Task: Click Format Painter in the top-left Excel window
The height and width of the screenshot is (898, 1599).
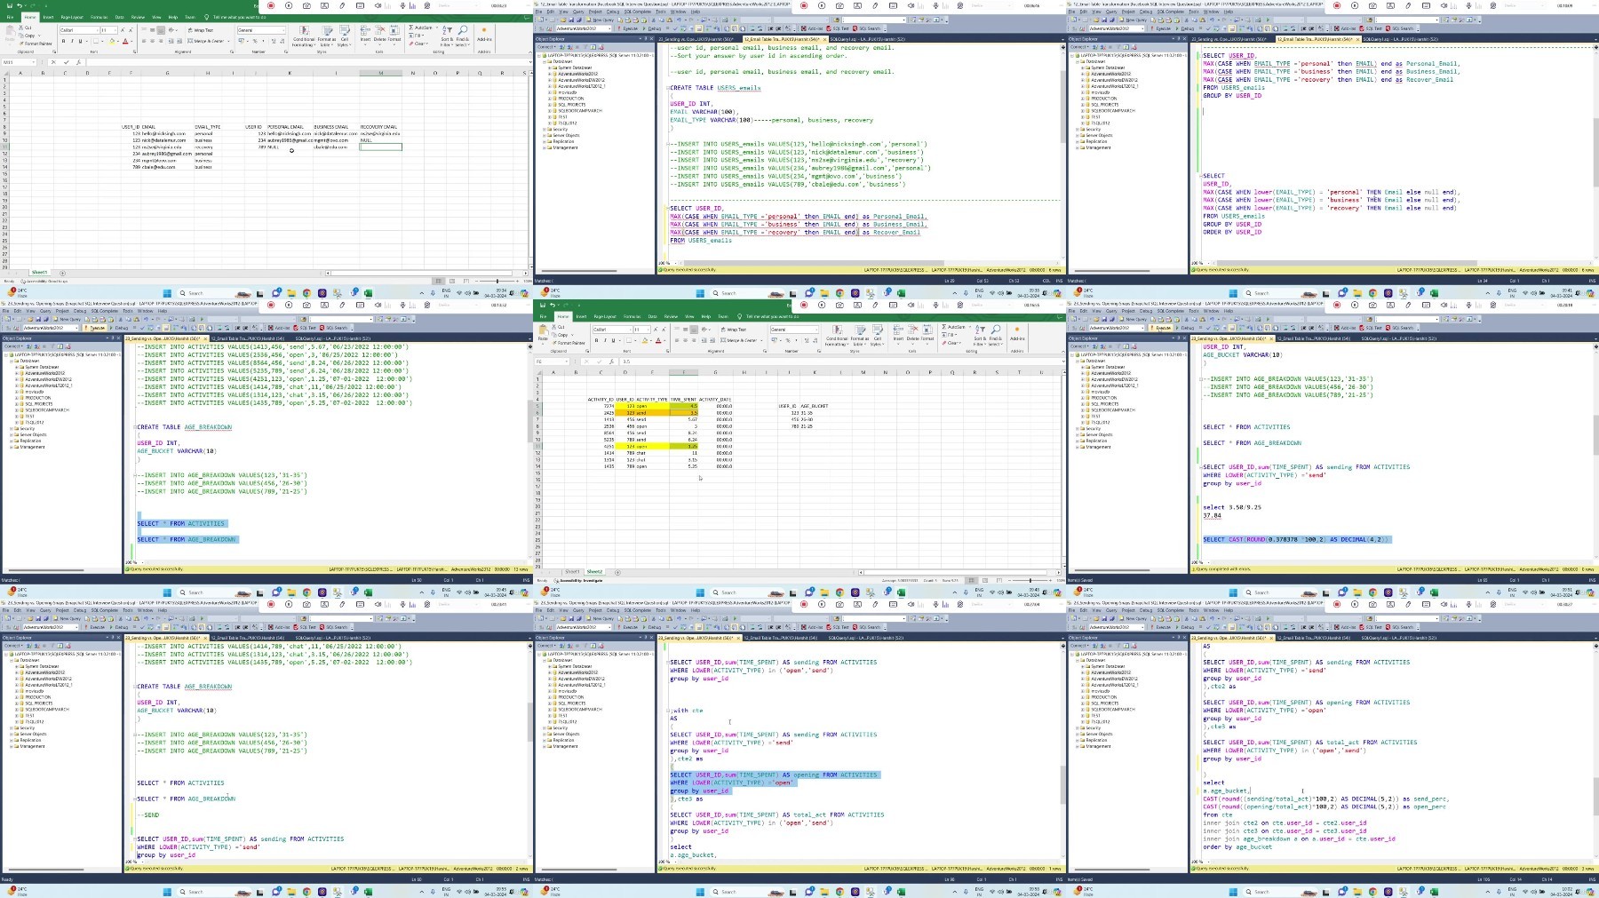Action: 36,44
